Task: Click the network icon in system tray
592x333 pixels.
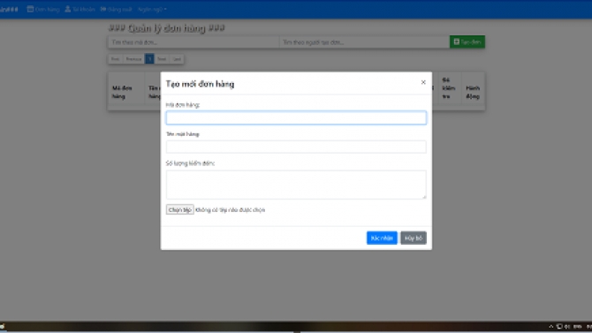Action: tap(559, 327)
